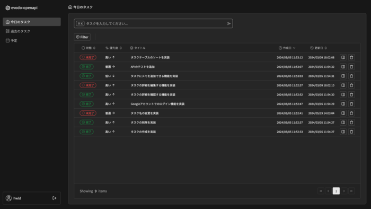Open side panel for Googleアカウントでのログイン機能を実装
Screen dimensions: 371x209
coord(343,103)
